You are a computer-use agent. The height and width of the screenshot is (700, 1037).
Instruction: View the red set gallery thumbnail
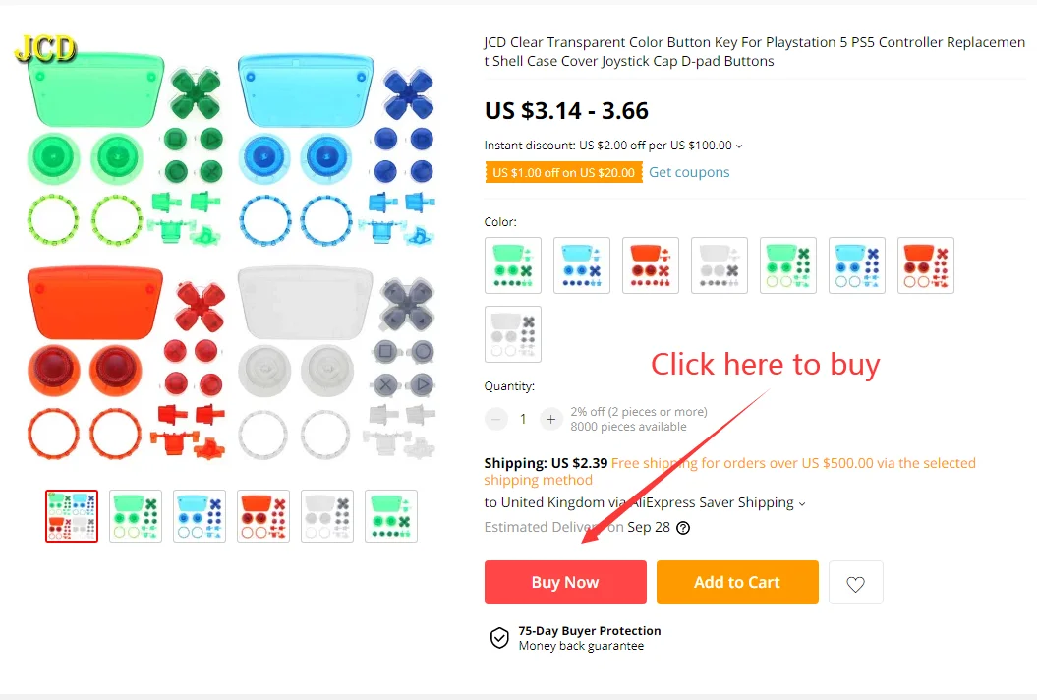click(263, 516)
